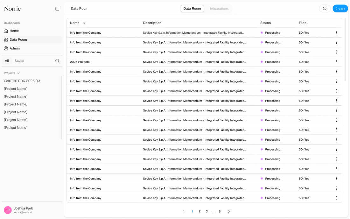The width and height of the screenshot is (350, 219).
Task: Open the CalSTRS DDQ 2025 Q3 project
Action: (x=22, y=81)
